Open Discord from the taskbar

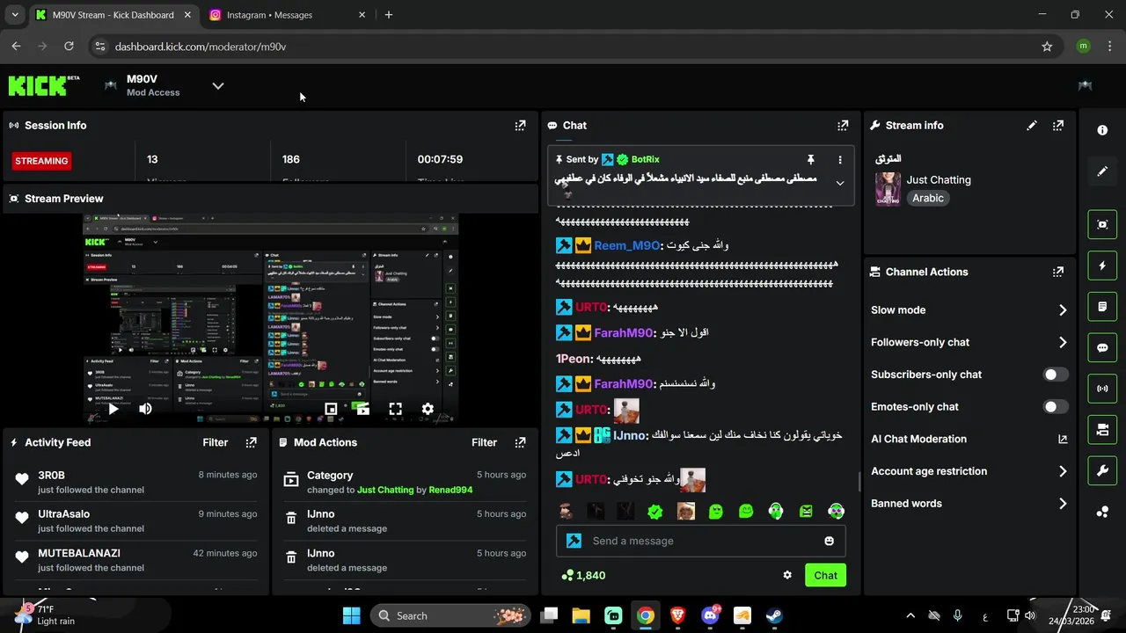711,615
